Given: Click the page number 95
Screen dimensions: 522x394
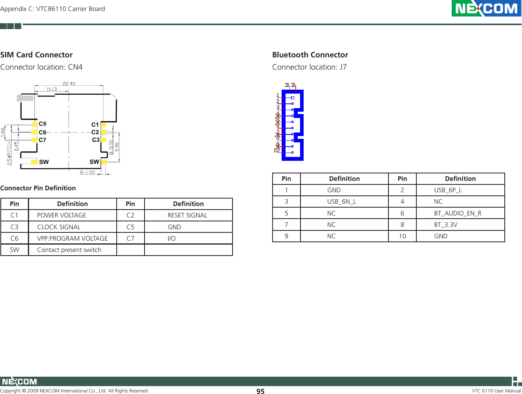Looking at the screenshot, I should 260,391.
